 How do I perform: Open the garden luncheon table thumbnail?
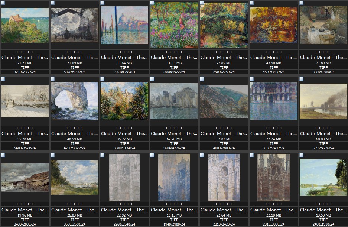[323, 25]
